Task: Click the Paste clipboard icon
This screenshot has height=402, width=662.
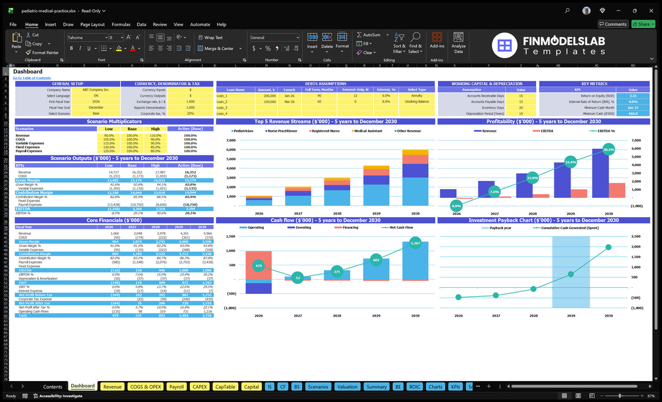Action: (16, 39)
